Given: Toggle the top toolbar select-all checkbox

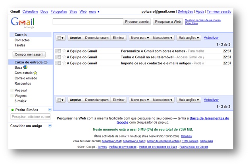Looking at the screenshot, I should point(59,38).
